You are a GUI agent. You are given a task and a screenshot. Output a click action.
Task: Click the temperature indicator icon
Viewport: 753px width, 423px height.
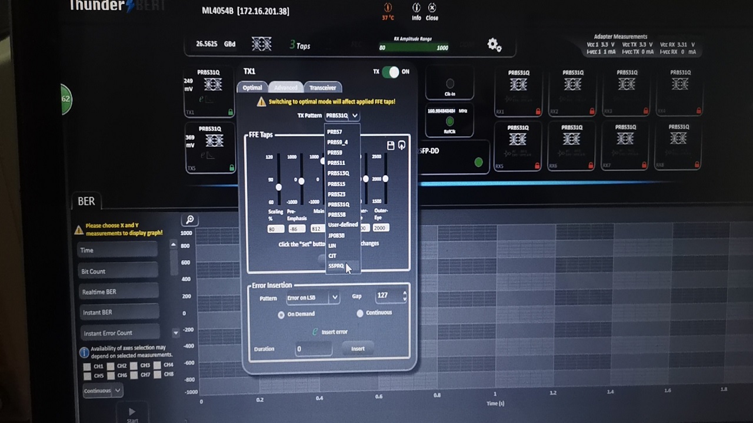coord(388,8)
